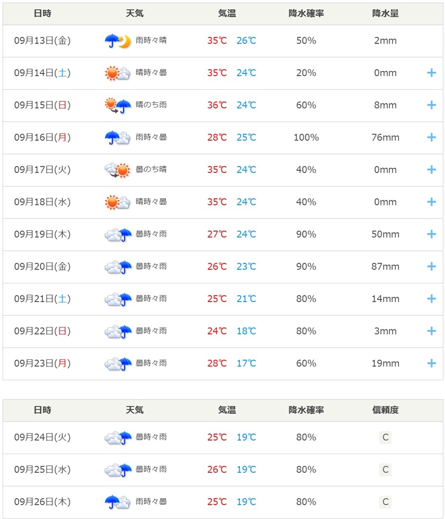The width and height of the screenshot is (445, 519).
Task: Select the 09月22日(日) date cell
Action: click(43, 331)
